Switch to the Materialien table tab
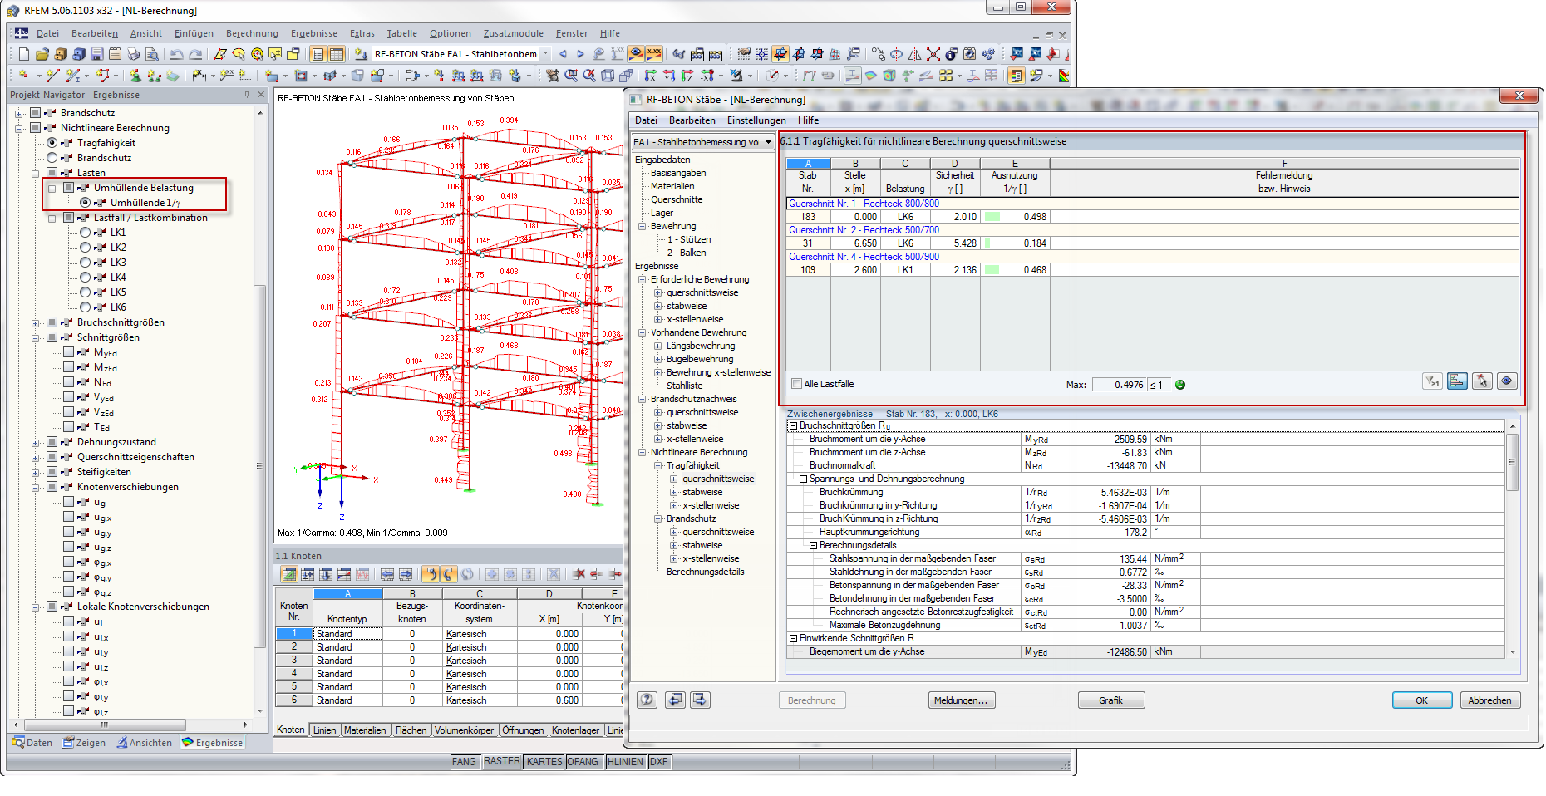 point(365,730)
